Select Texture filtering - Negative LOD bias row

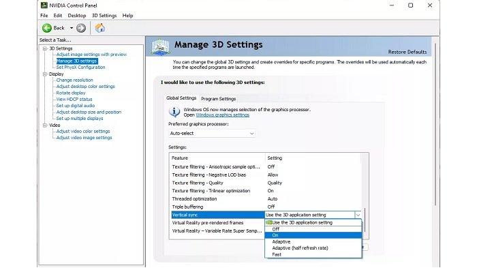click(x=266, y=175)
